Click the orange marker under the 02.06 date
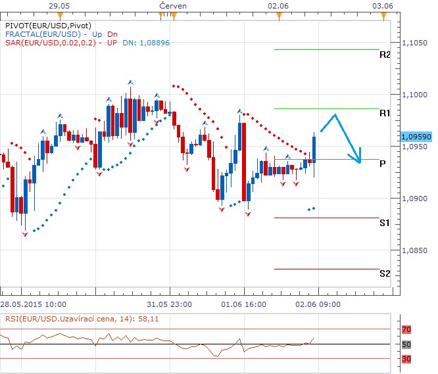Image resolution: width=438 pixels, height=374 pixels. click(x=279, y=15)
